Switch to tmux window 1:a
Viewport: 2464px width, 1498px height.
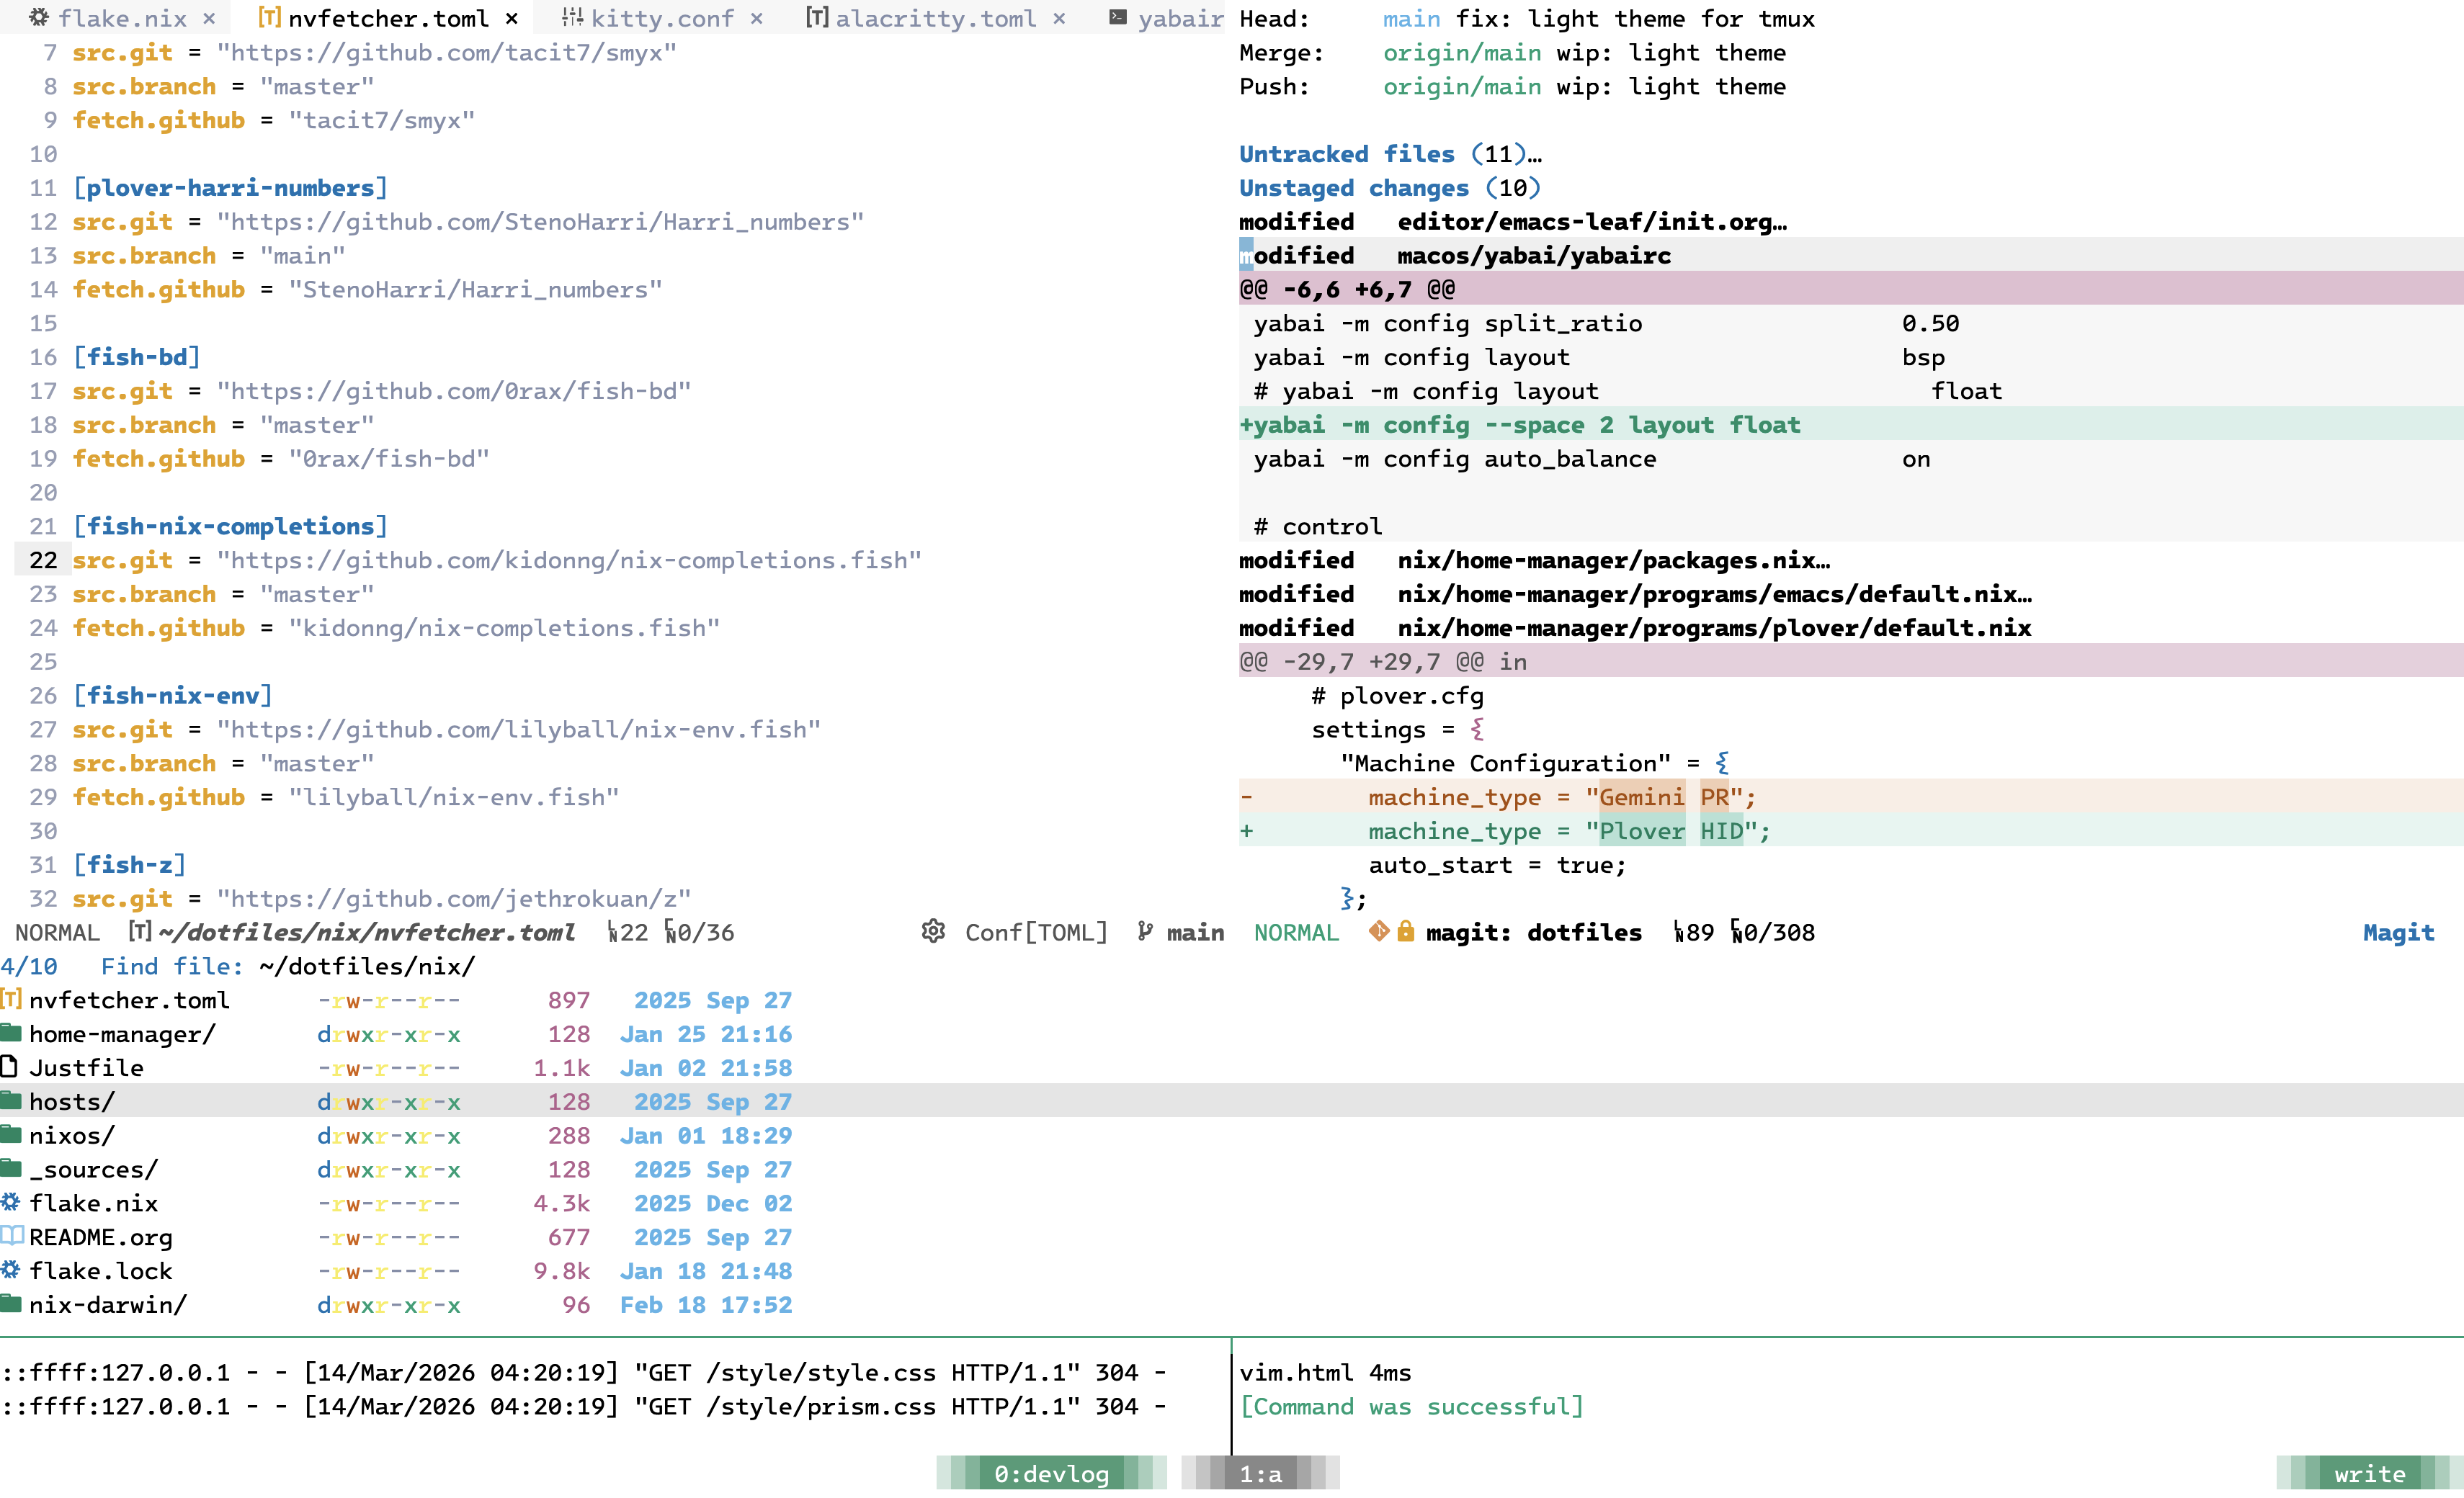(1259, 1472)
